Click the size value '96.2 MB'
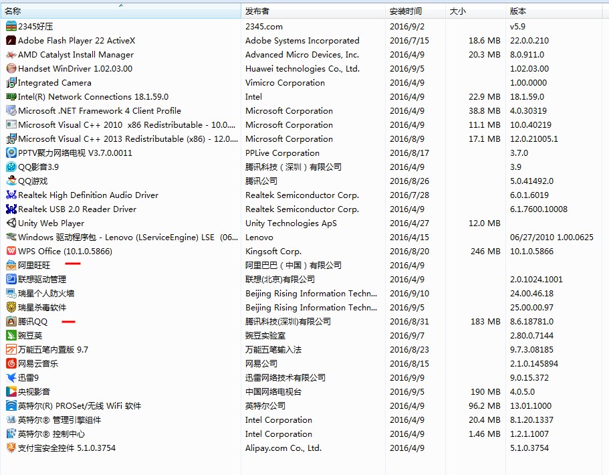609x475 pixels. (485, 405)
